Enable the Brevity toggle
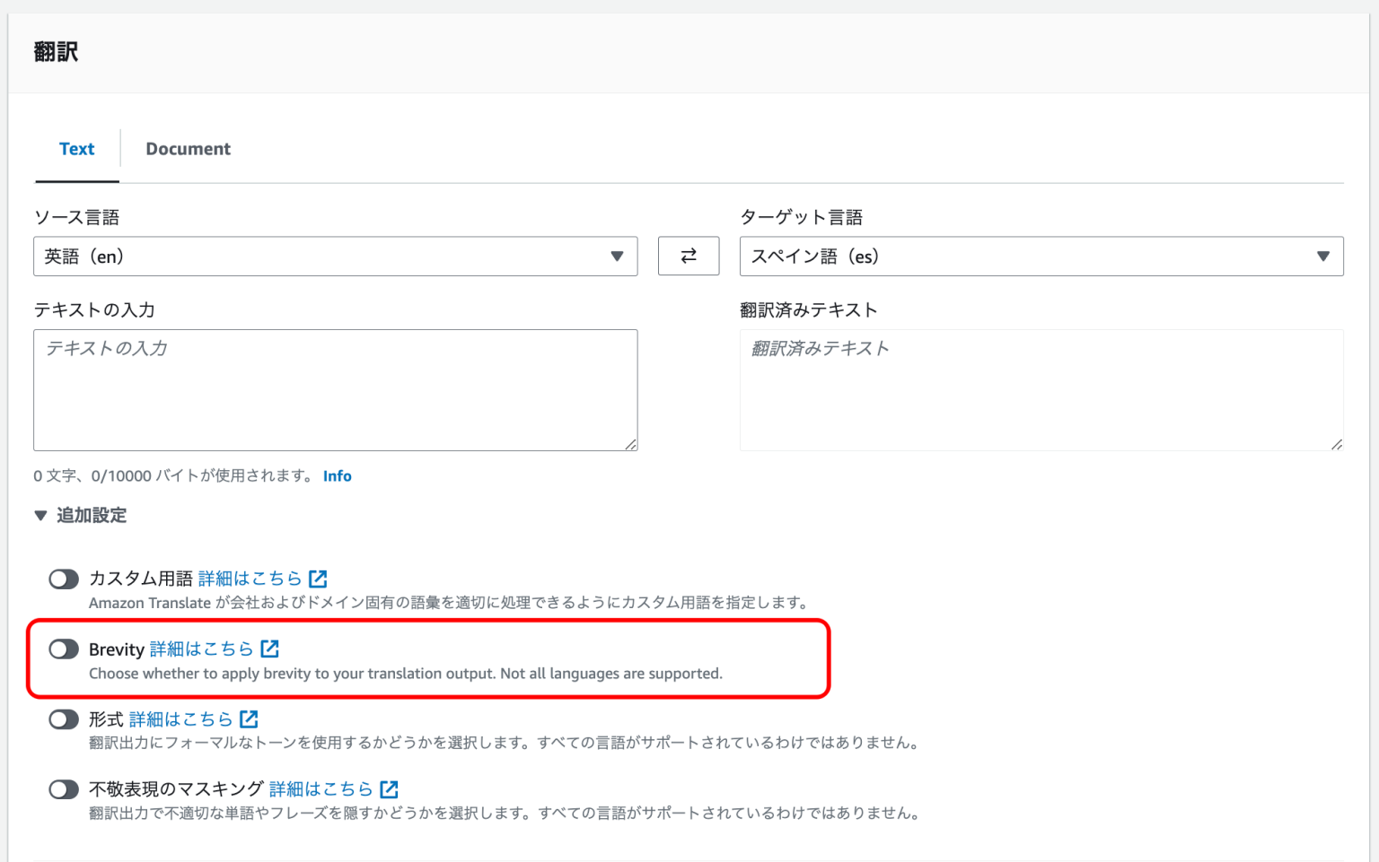Image resolution: width=1379 pixels, height=862 pixels. (63, 649)
